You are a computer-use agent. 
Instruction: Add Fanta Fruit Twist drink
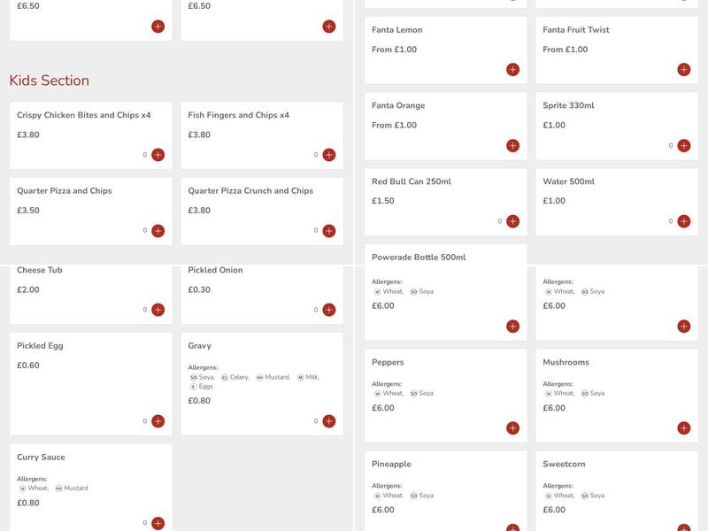pyautogui.click(x=683, y=70)
